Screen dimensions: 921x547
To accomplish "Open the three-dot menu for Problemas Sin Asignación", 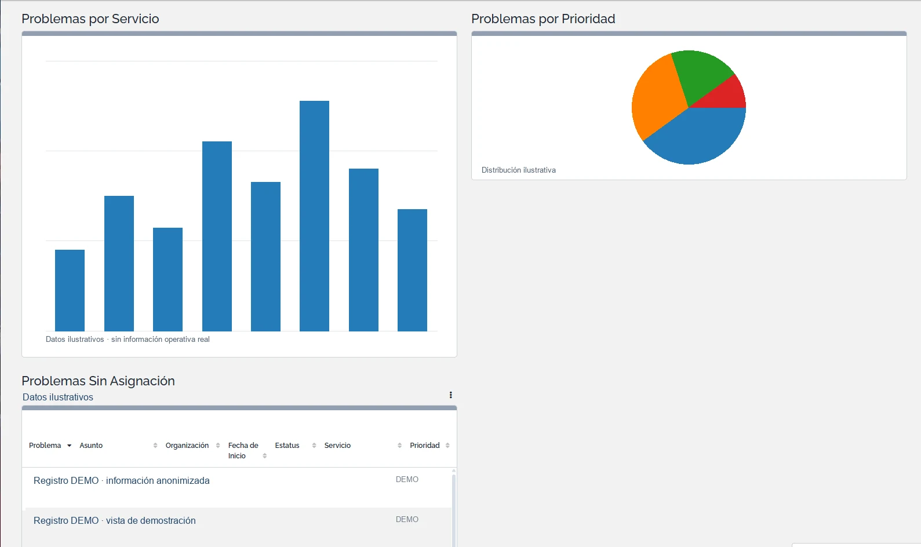I will point(450,395).
